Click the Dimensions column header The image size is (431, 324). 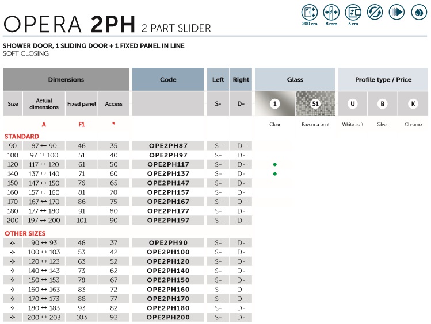click(x=66, y=79)
